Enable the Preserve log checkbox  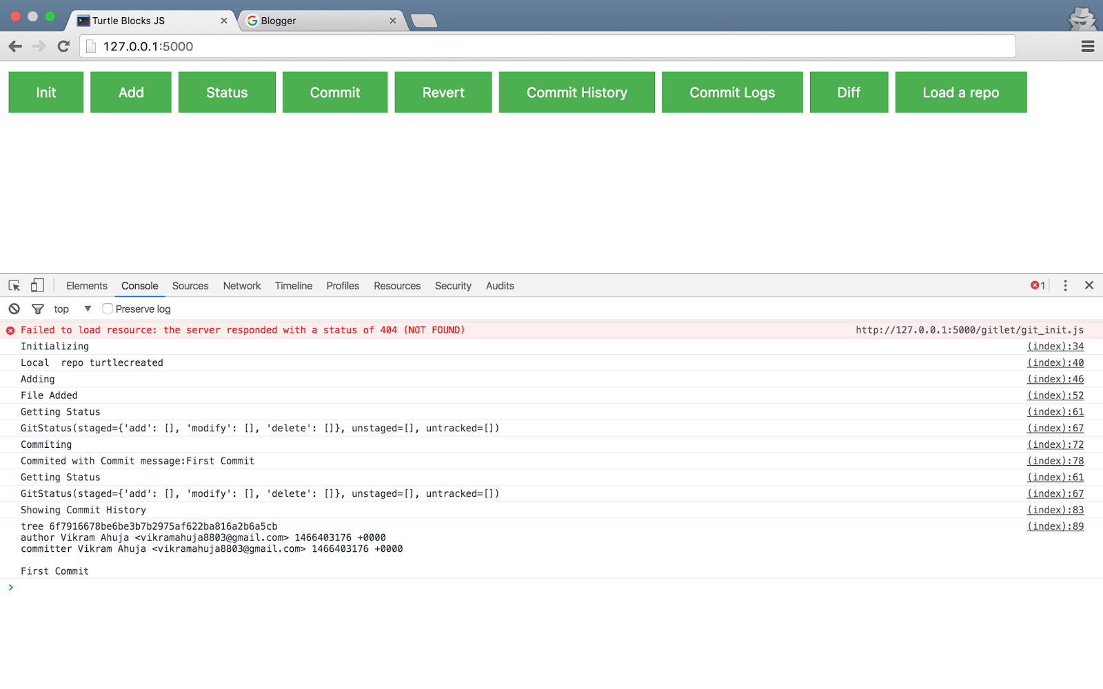[x=108, y=309]
